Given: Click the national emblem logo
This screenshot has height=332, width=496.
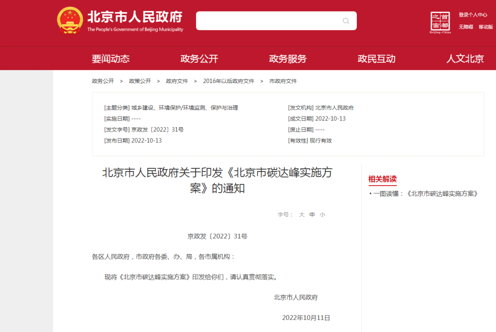Looking at the screenshot, I should coord(70,21).
